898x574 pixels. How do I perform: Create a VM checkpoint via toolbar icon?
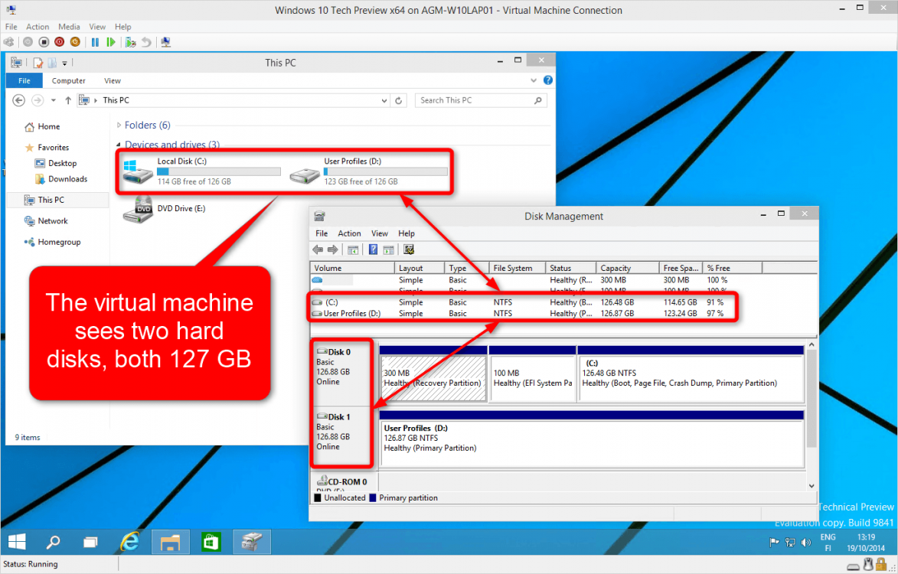click(x=131, y=42)
